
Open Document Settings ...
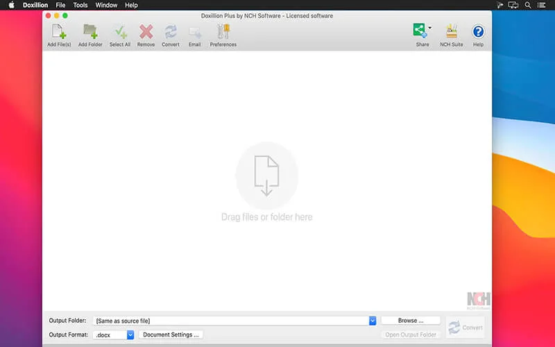coord(171,335)
